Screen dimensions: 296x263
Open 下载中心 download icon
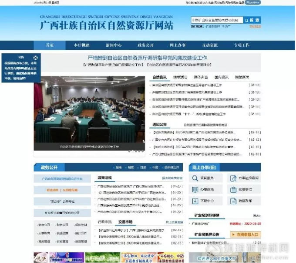[x=195, y=201]
